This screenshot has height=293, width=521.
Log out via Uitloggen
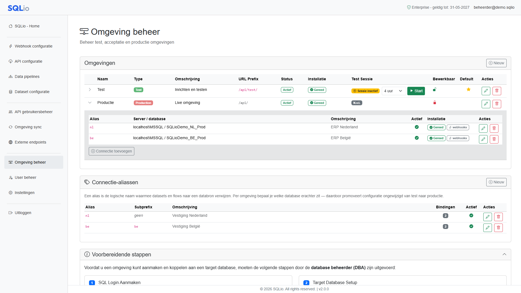pos(34,213)
